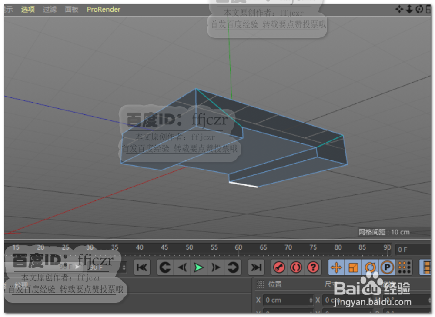Select the record keyframe icon
Screen dimensions: 435x317
click(x=279, y=268)
